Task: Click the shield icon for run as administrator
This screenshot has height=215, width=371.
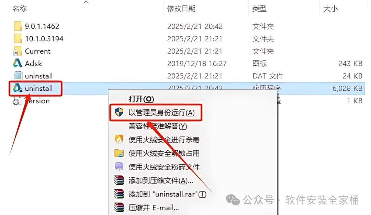Action: click(119, 112)
